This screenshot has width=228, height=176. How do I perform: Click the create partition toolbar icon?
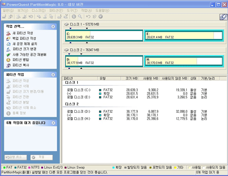(x=18, y=16)
